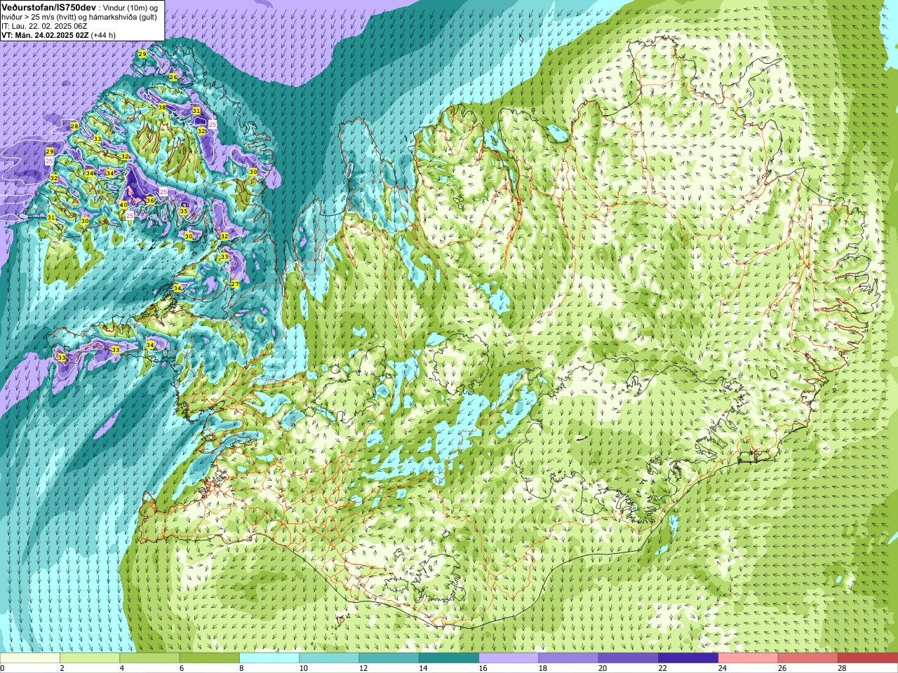Click the yellow gust marker labeled 26
Image resolution: width=898 pixels, height=673 pixels.
coord(173,76)
